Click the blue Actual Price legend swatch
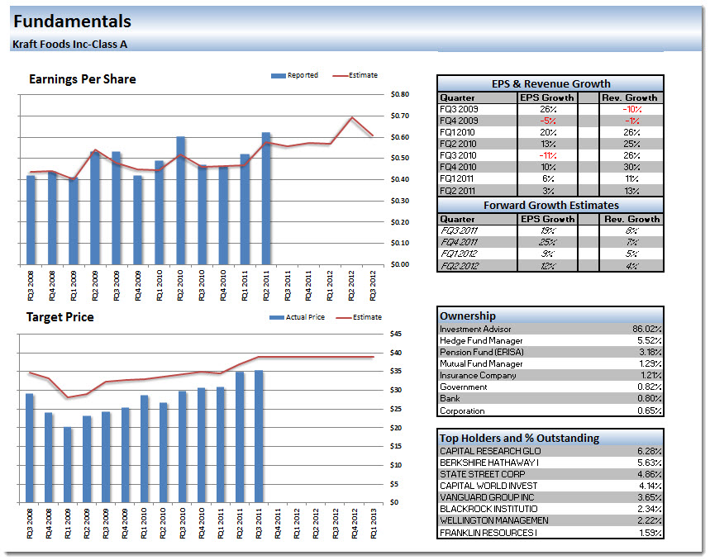 click(x=277, y=317)
